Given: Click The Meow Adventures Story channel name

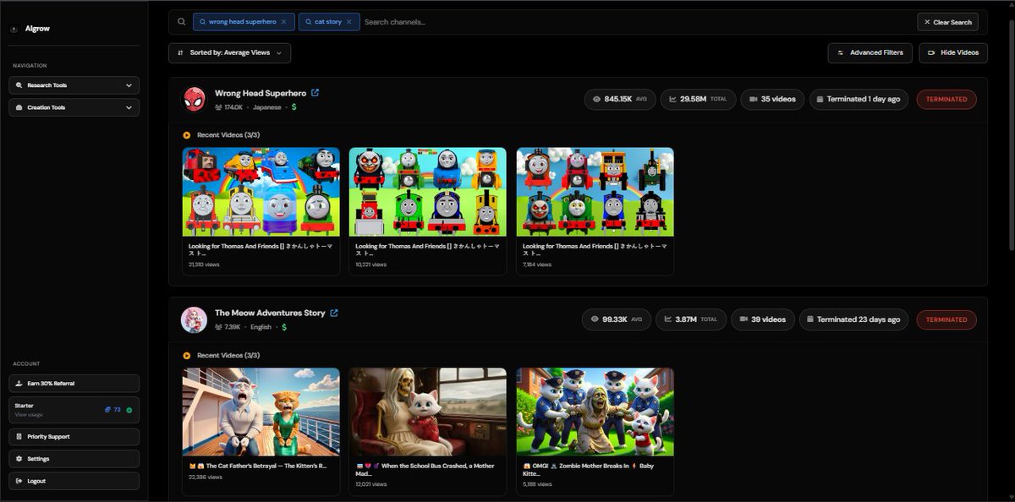Looking at the screenshot, I should pyautogui.click(x=270, y=313).
